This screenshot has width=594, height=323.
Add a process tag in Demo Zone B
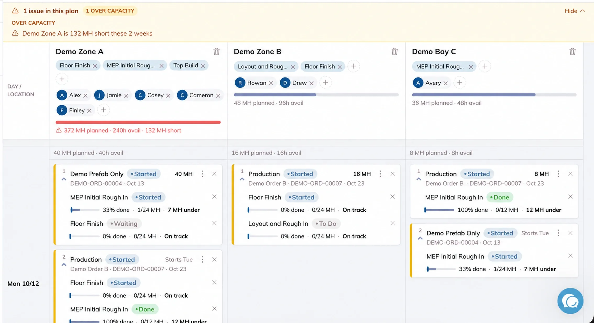point(354,66)
